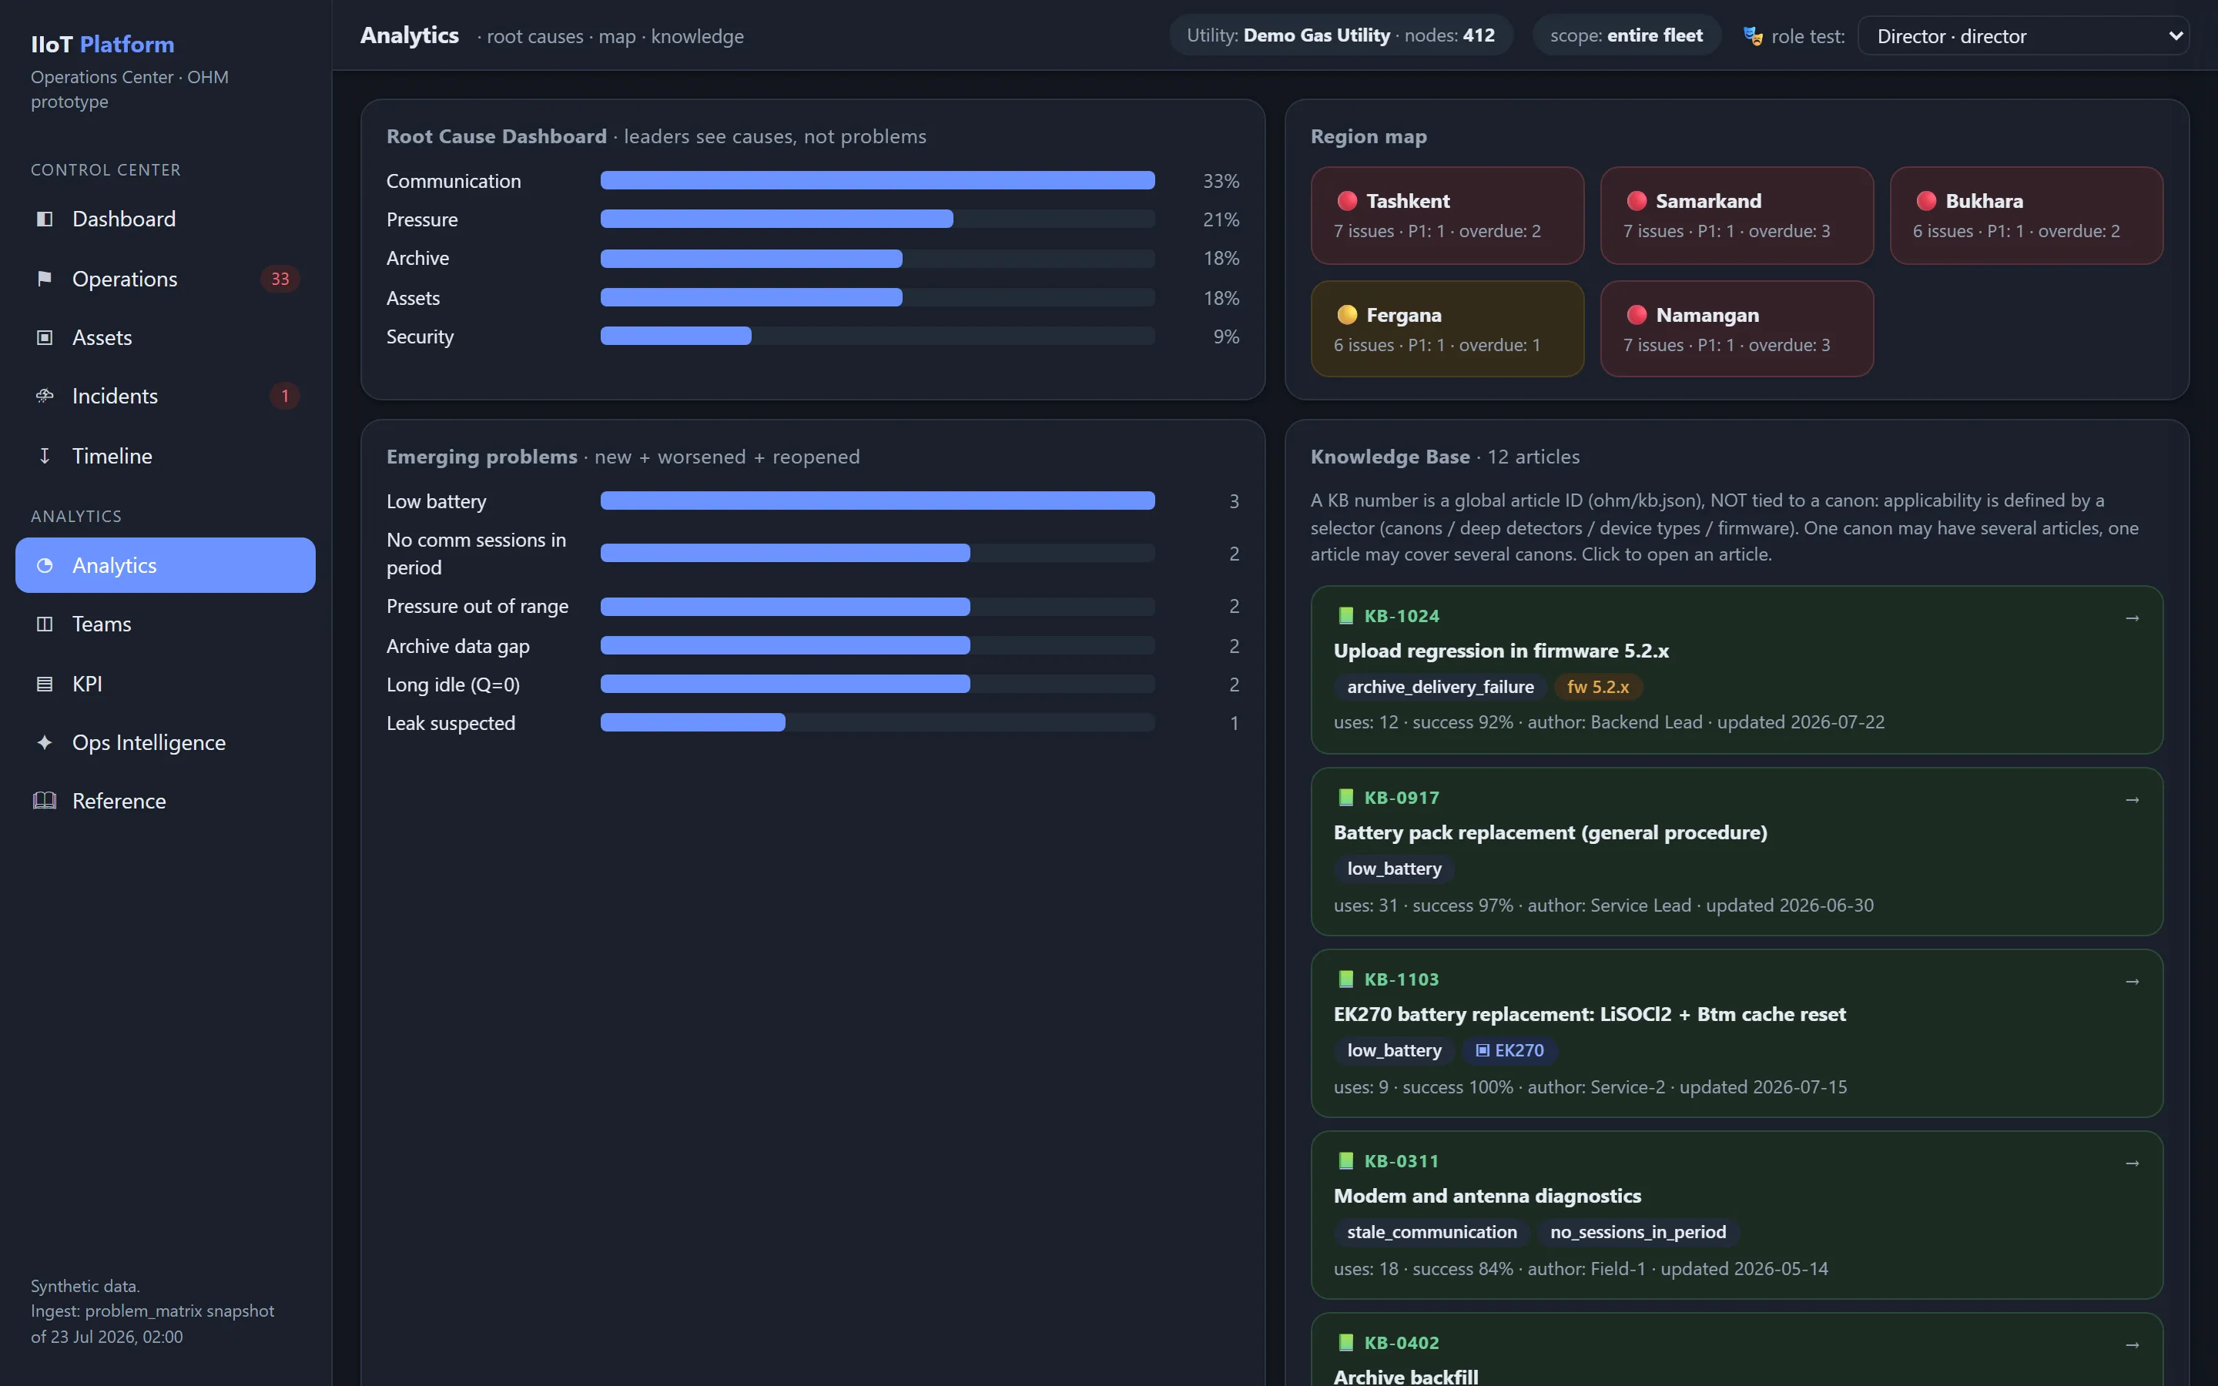The width and height of the screenshot is (2218, 1386).
Task: Click the Pressure out of range label
Action: coord(477,606)
